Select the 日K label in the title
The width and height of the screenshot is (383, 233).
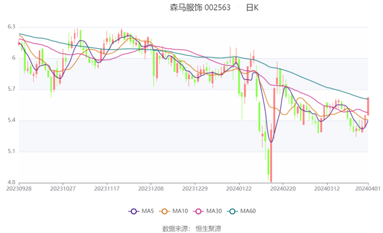pyautogui.click(x=252, y=8)
